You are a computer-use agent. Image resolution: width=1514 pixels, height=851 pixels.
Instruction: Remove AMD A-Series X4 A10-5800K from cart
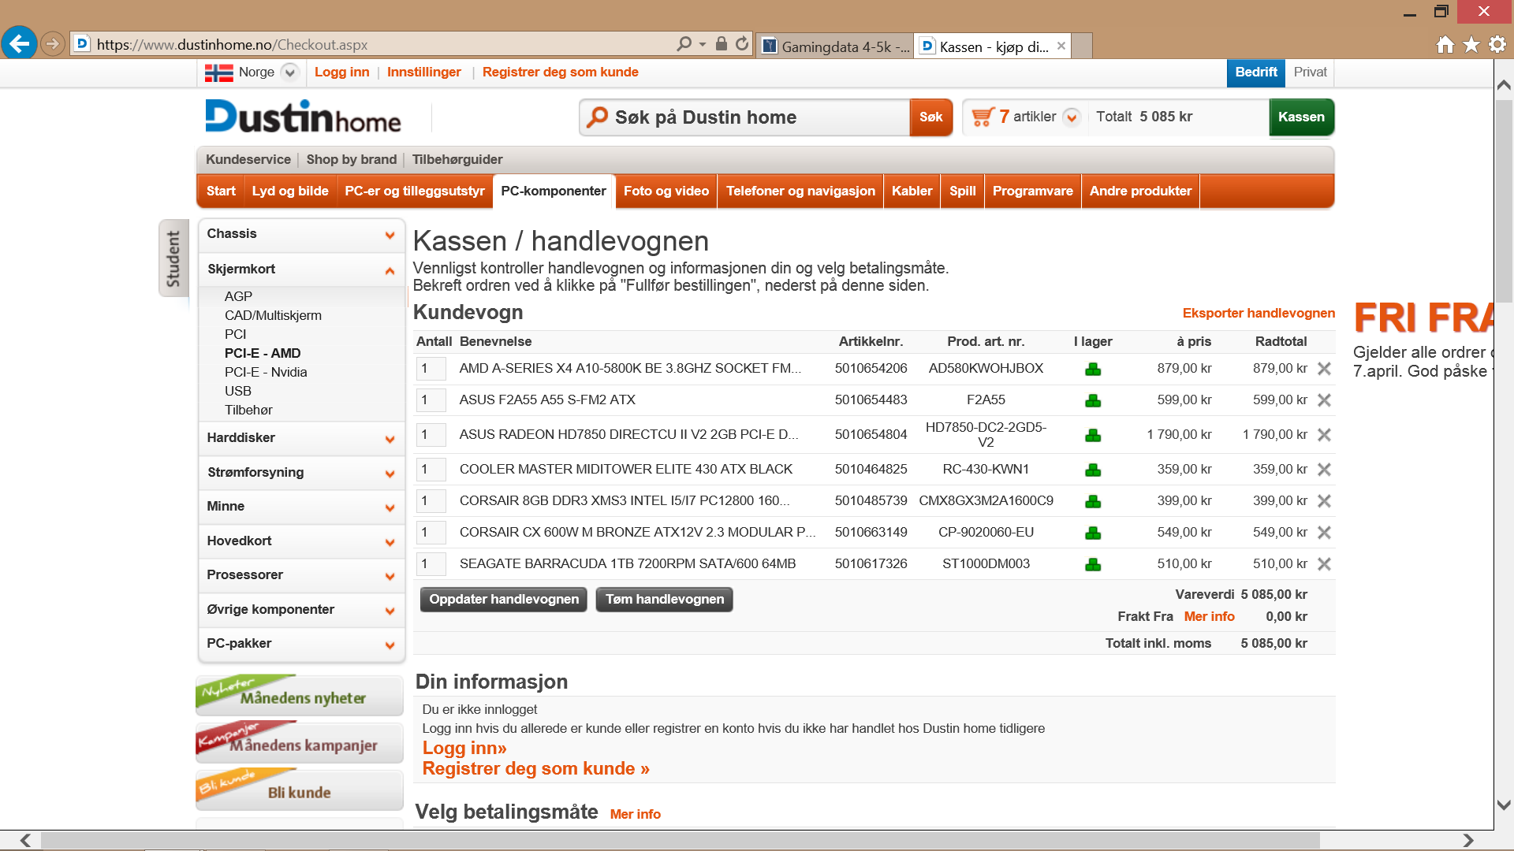pos(1324,369)
